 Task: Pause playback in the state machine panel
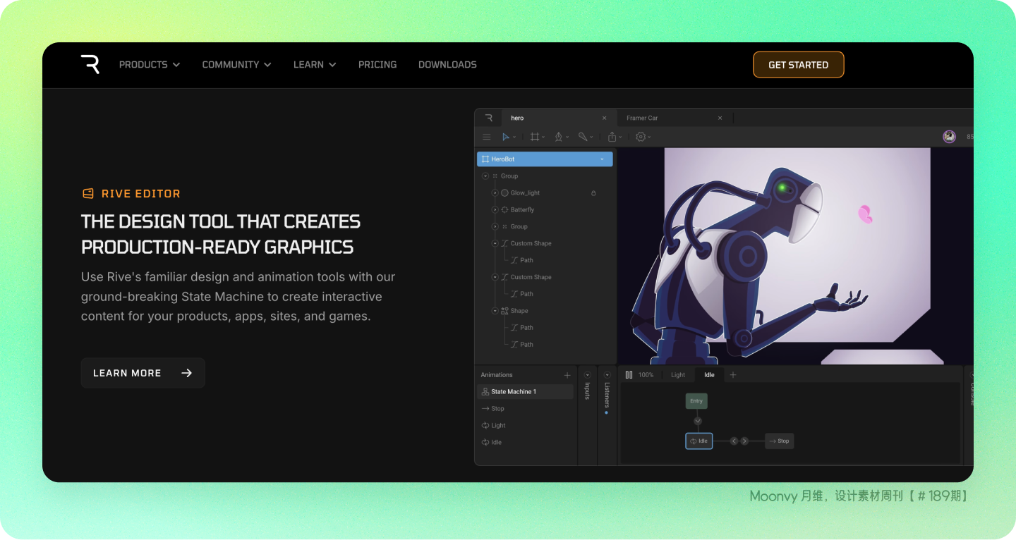click(629, 375)
